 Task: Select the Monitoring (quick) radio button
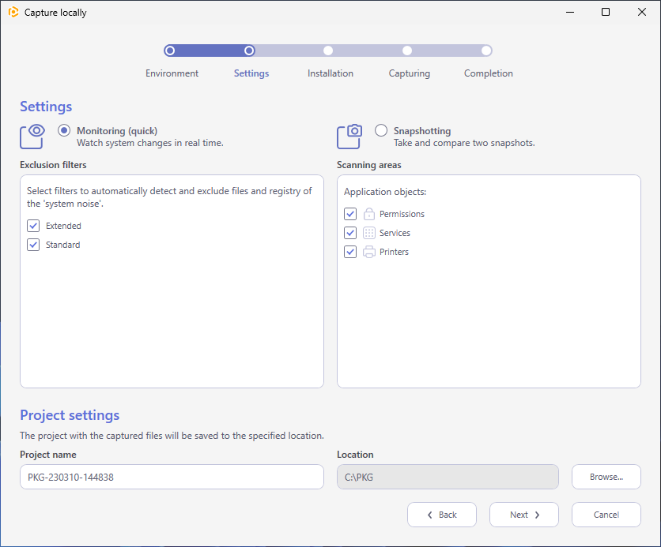(64, 130)
